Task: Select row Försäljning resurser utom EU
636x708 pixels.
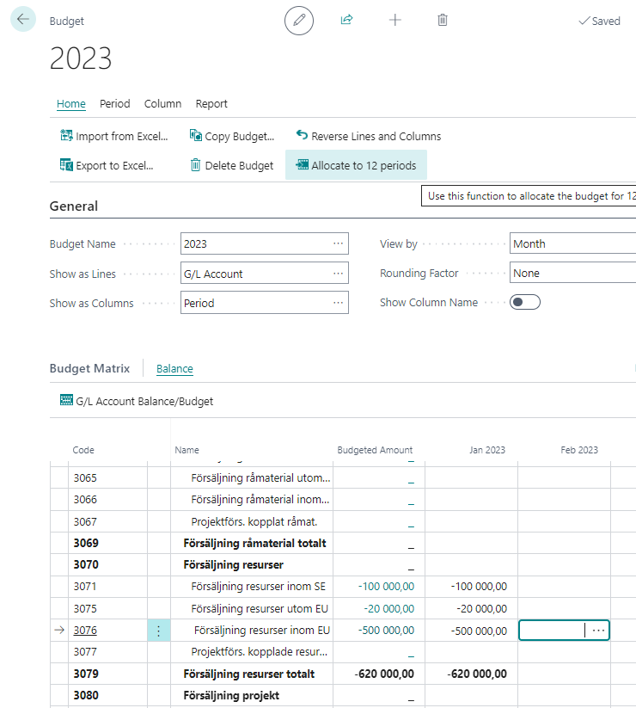Action: tap(260, 609)
